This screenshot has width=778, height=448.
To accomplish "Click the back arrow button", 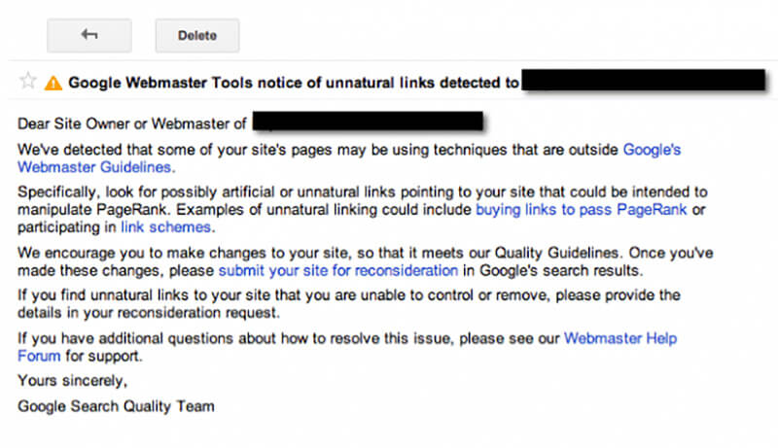I will click(89, 36).
